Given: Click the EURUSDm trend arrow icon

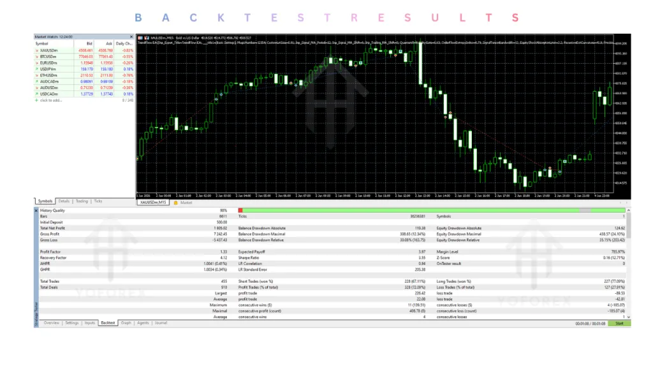Looking at the screenshot, I should pos(36,63).
